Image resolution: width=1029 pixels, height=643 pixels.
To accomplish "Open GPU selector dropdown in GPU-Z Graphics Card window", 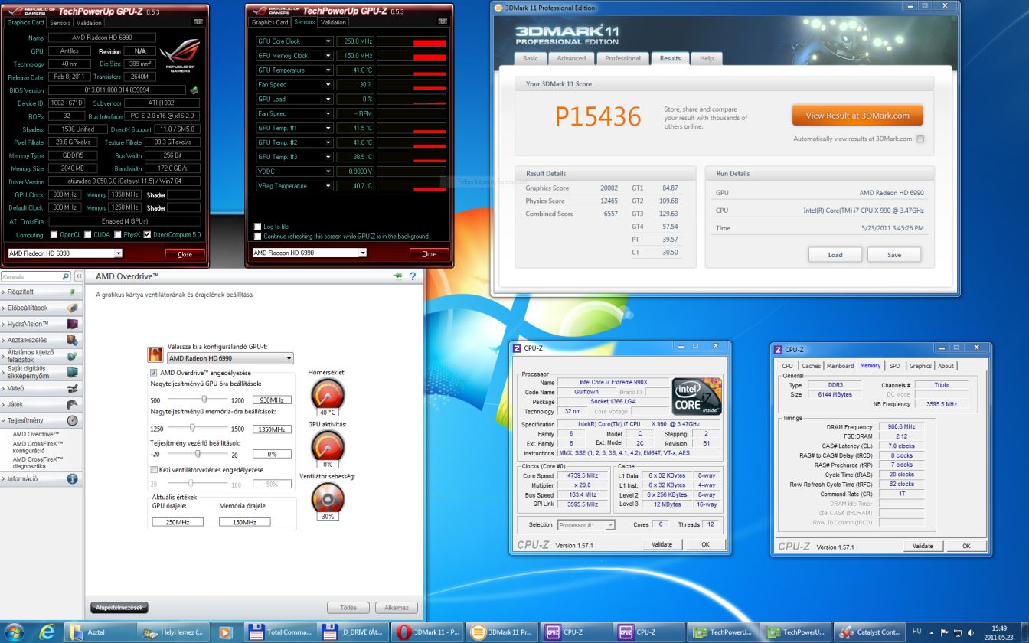I will pos(118,253).
